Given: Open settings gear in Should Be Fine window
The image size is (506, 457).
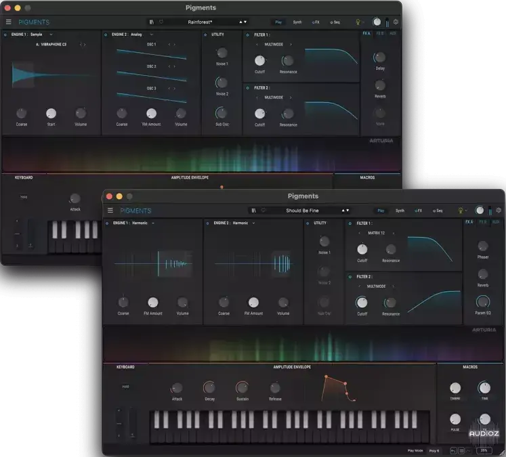Looking at the screenshot, I should click(x=499, y=211).
